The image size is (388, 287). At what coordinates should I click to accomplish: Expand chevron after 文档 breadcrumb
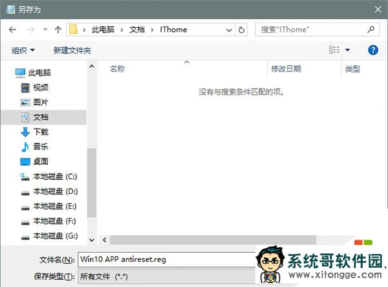click(152, 30)
